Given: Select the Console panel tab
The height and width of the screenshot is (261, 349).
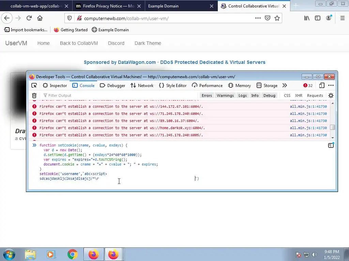Looking at the screenshot, I should tap(84, 85).
